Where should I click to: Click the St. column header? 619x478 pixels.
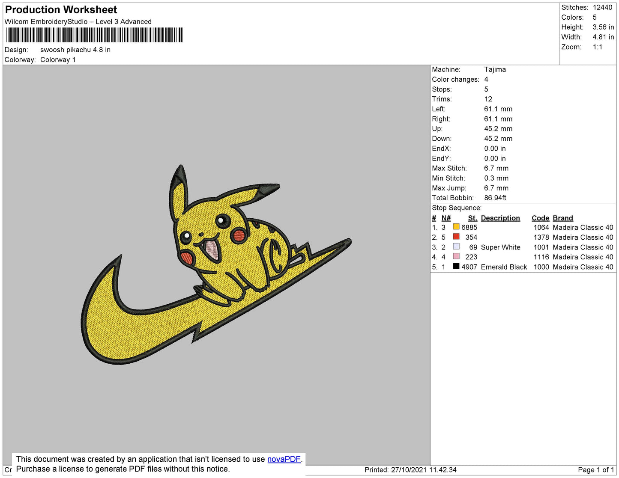[472, 218]
